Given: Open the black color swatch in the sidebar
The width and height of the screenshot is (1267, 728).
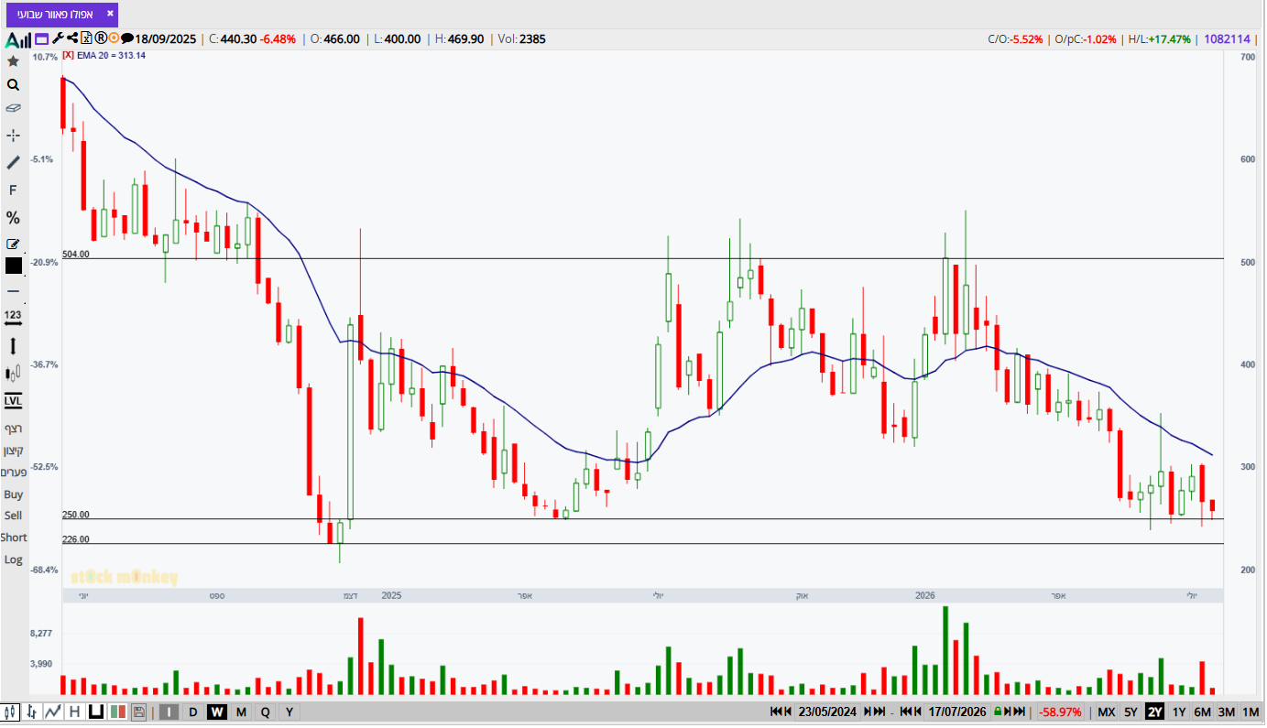Looking at the screenshot, I should [x=13, y=266].
